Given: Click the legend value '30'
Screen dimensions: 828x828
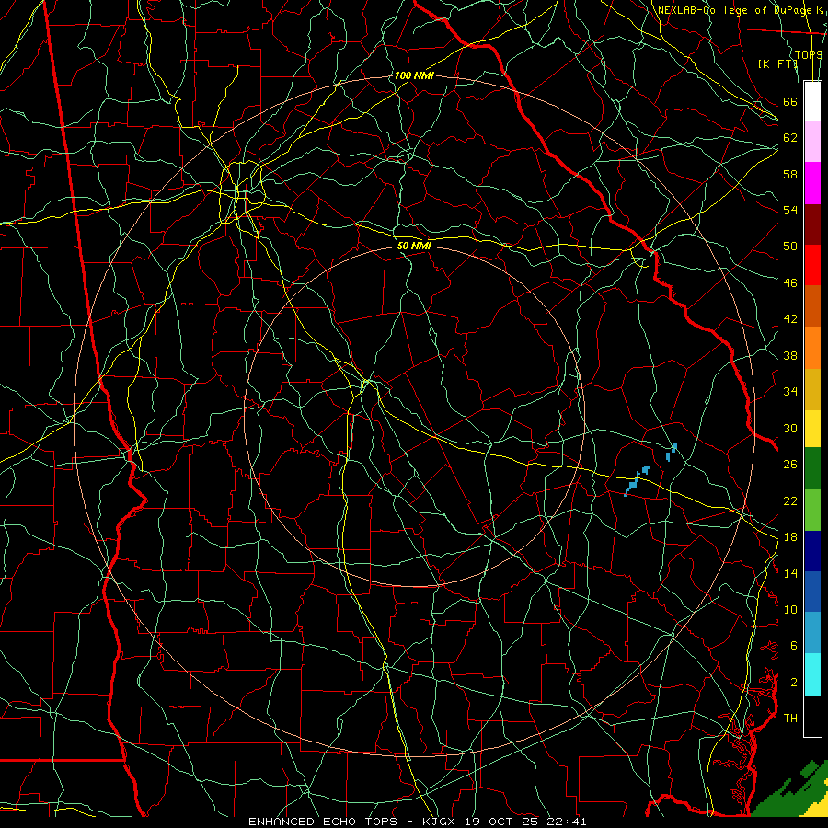Looking at the screenshot, I should coord(790,428).
